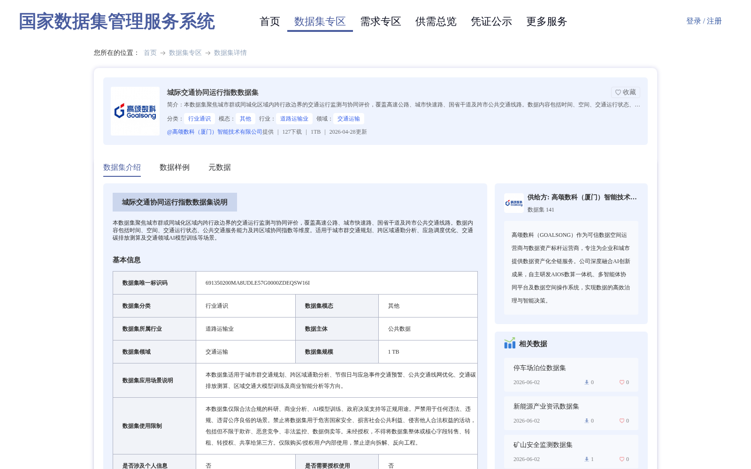Open the 凭证公示 navigation item
The image size is (751, 469).
(x=491, y=22)
